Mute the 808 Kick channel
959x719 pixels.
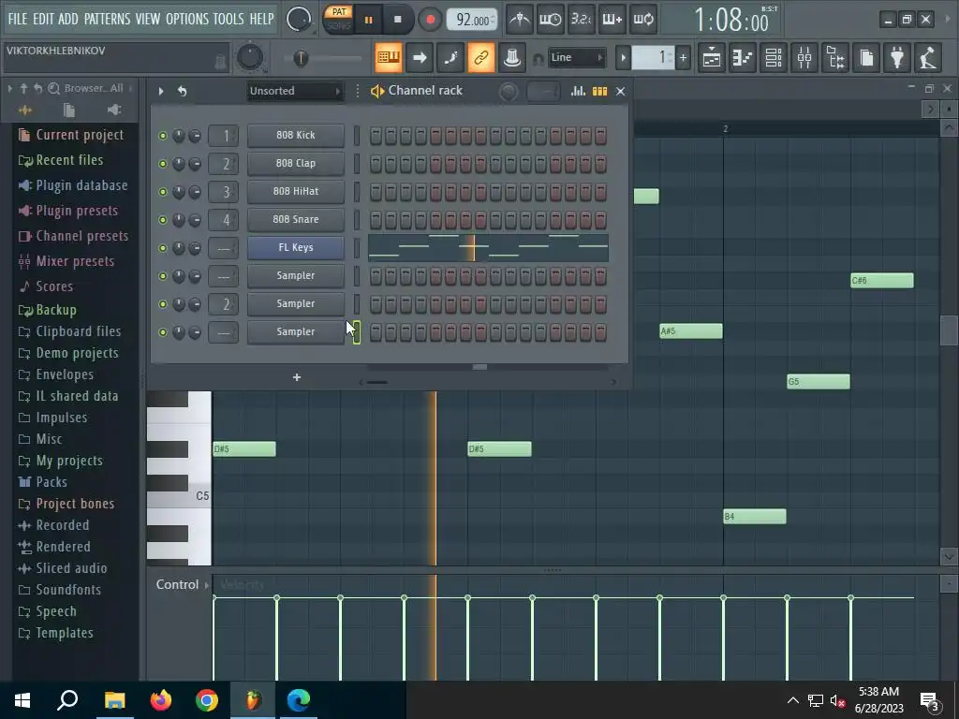[x=163, y=136]
